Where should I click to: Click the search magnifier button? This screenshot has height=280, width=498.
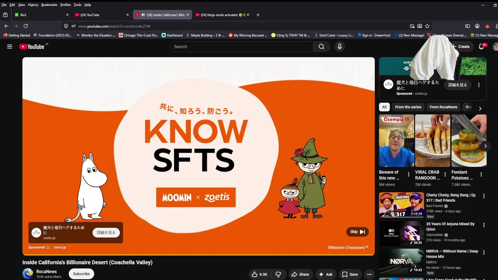tap(321, 47)
